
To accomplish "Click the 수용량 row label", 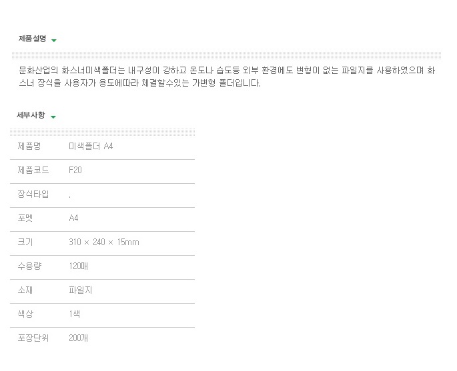I will pyautogui.click(x=29, y=266).
